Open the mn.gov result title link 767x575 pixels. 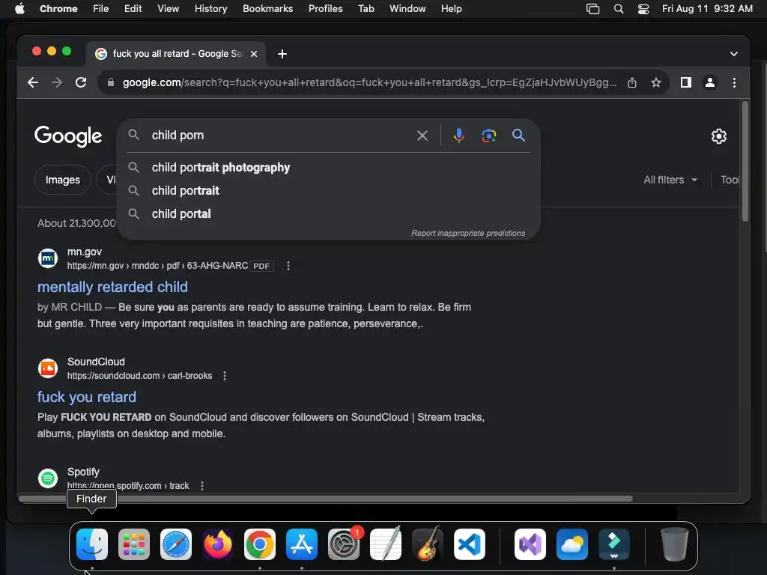[x=112, y=287]
